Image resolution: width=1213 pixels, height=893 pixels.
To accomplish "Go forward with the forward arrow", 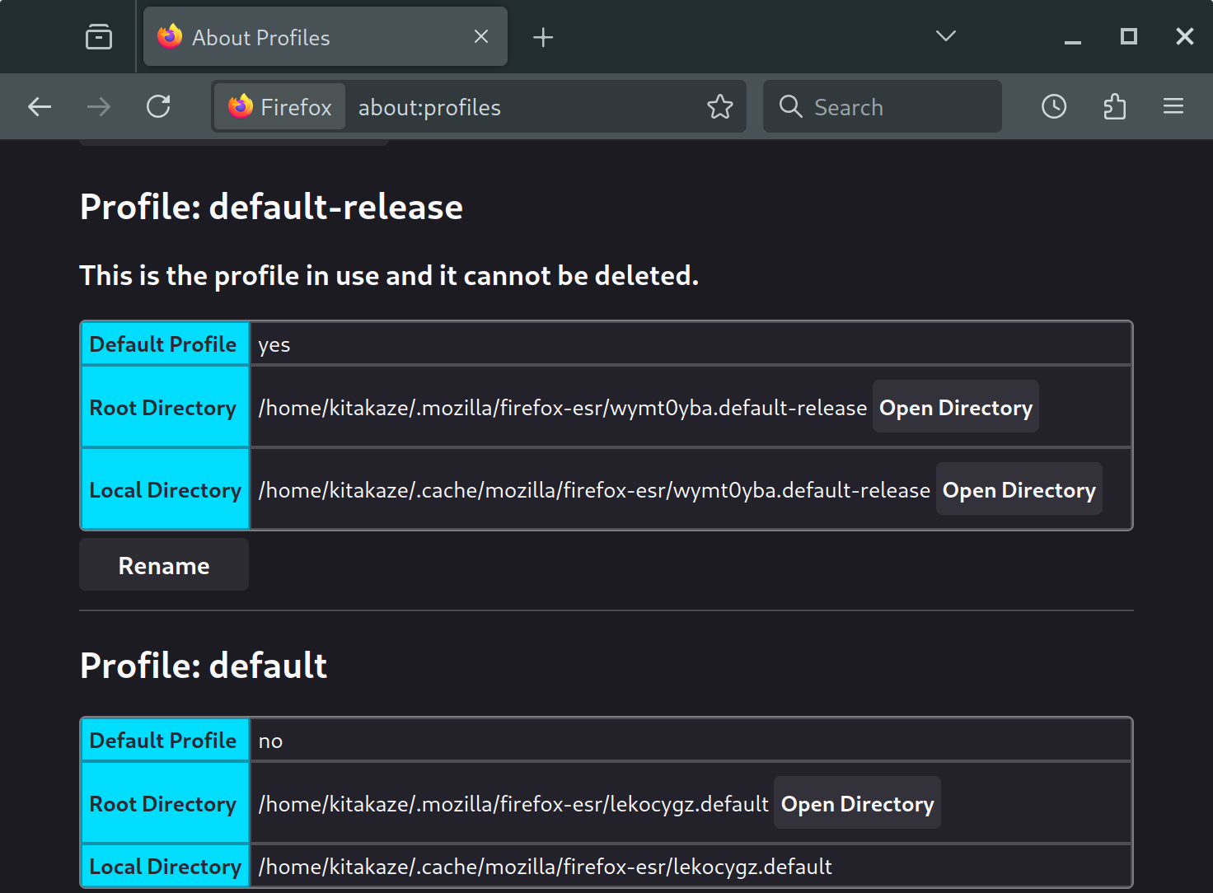I will point(99,106).
